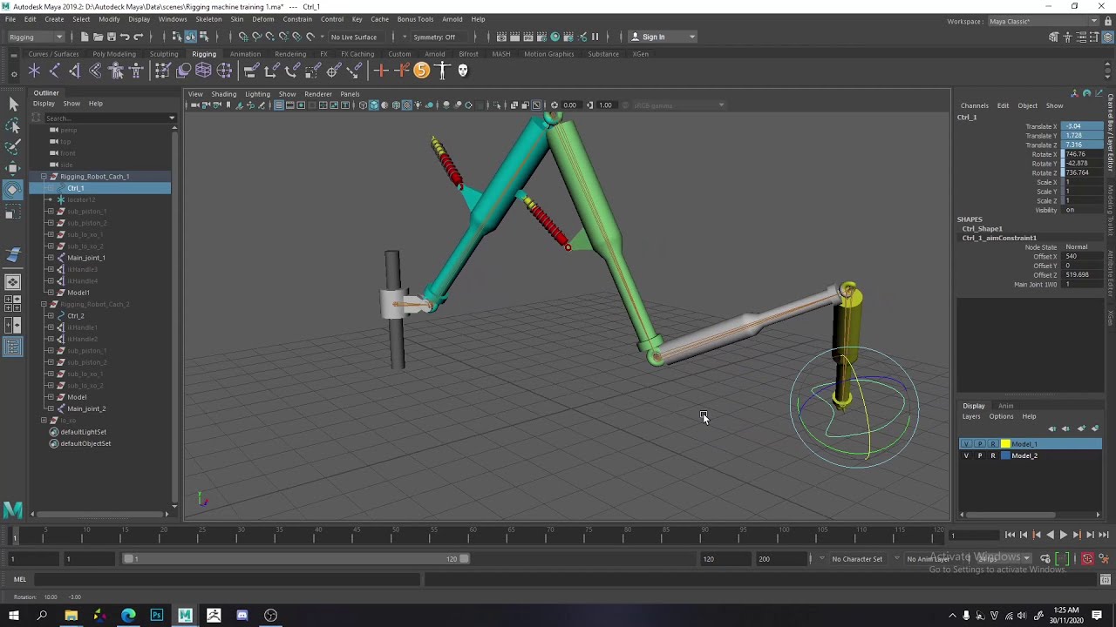Pick the Rotate tool in the toolbox
The height and width of the screenshot is (627, 1116).
[x=13, y=190]
